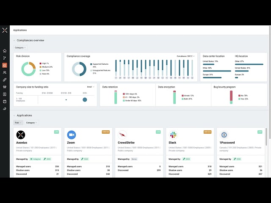Open the branch-shaped sidebar icon below Home
Screen dimensions: 271x203
tap(5, 58)
